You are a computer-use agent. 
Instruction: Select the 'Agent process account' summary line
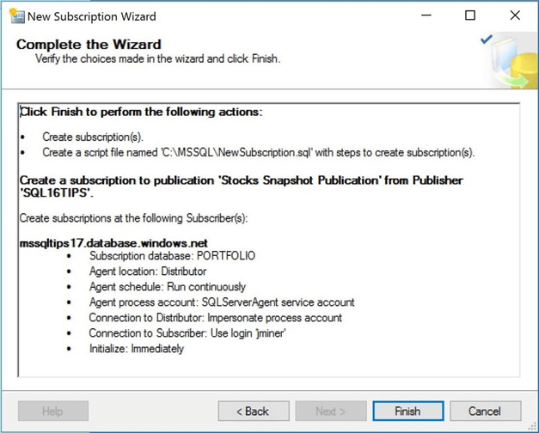point(222,302)
